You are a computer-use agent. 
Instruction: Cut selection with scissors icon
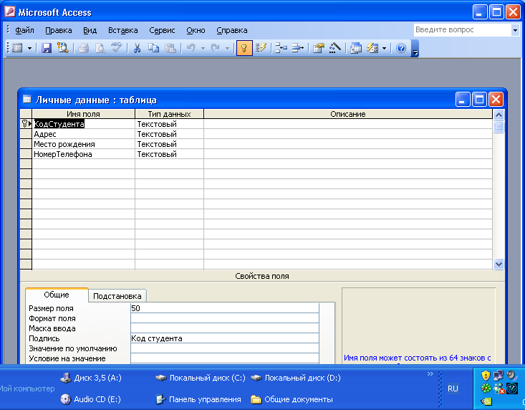pos(137,48)
